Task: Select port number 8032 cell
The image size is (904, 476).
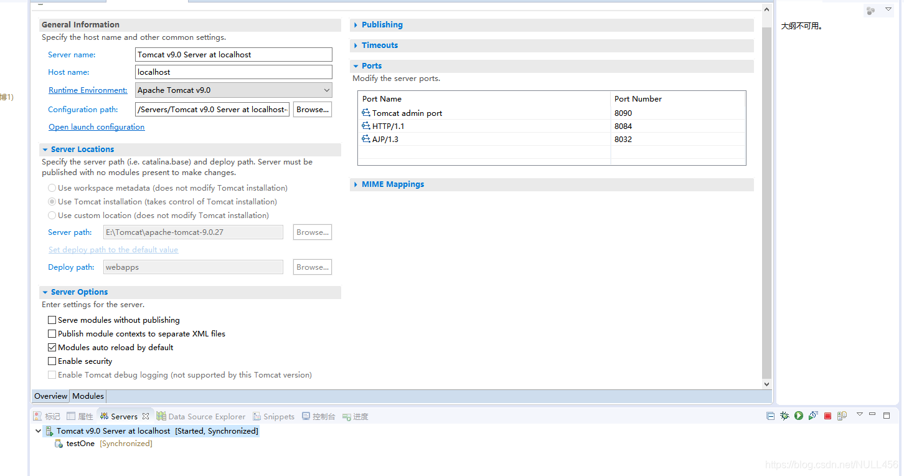Action: 678,139
